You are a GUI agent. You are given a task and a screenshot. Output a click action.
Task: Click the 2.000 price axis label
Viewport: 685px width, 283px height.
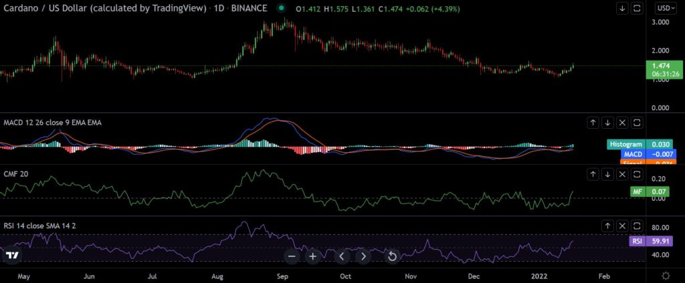tap(660, 51)
